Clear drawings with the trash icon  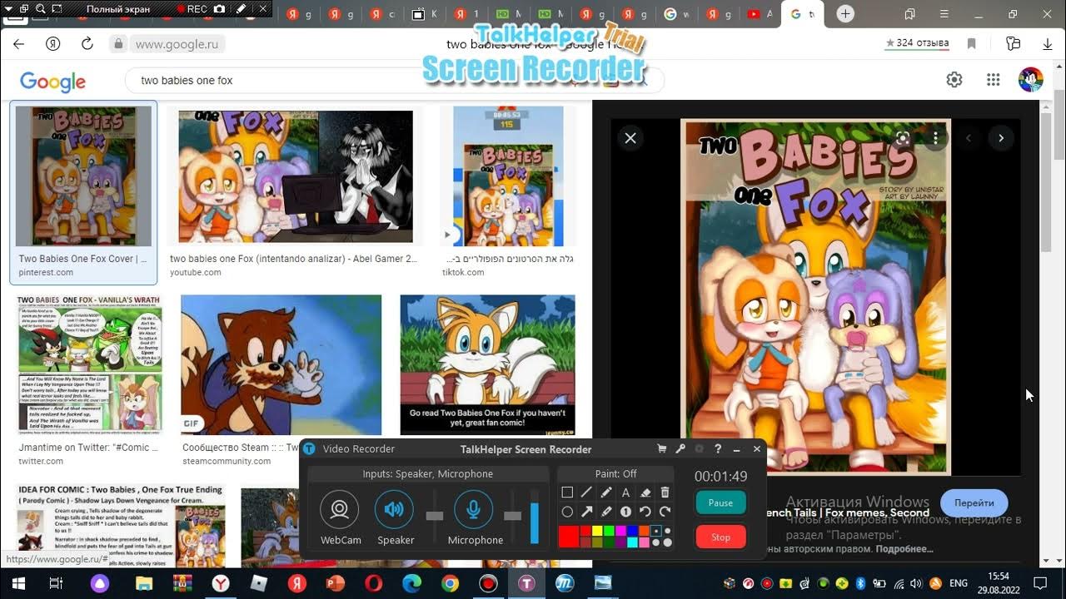[x=665, y=493]
